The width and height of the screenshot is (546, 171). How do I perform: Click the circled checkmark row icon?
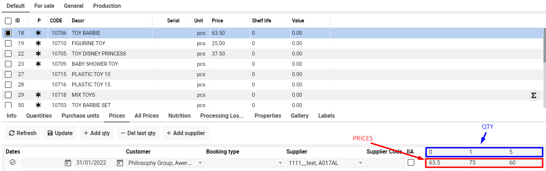pyautogui.click(x=13, y=162)
